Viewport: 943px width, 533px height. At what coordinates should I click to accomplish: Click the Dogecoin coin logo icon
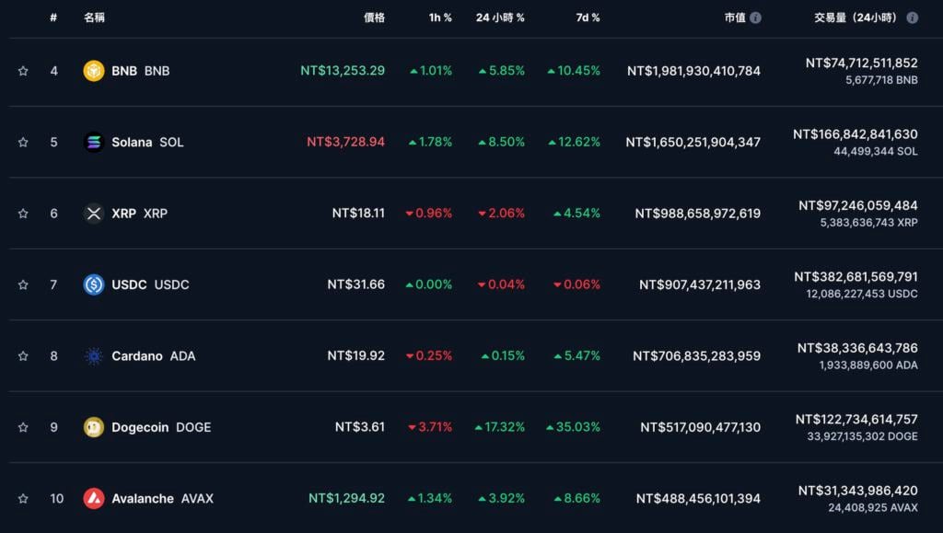(x=94, y=427)
